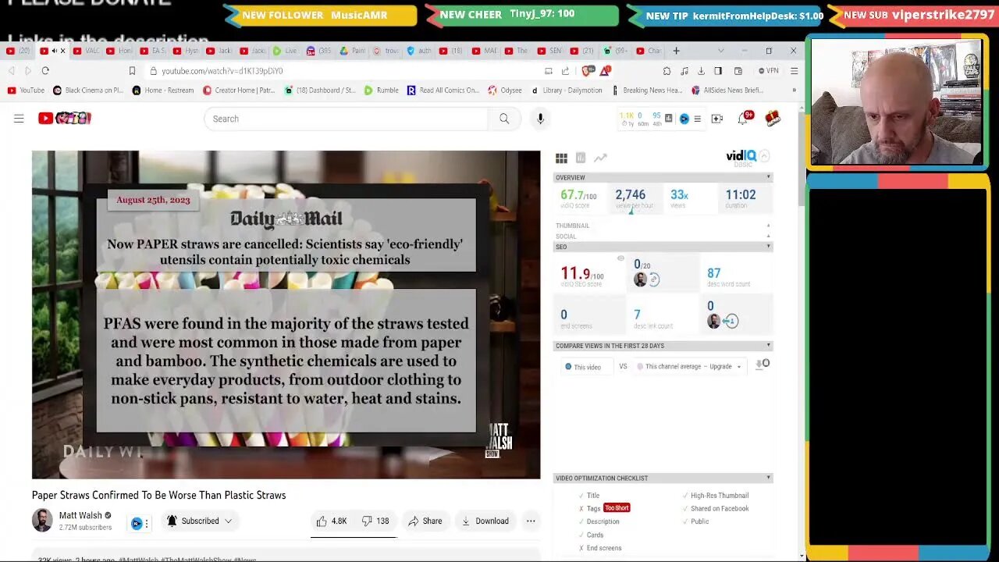This screenshot has width=999, height=562.
Task: Open the browser extensions puzzle icon
Action: (667, 71)
